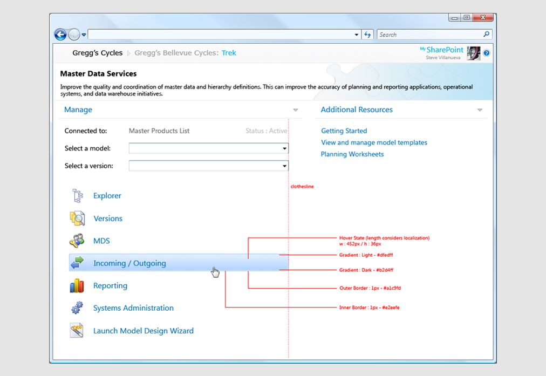
Task: Click the refresh arrows beside address bar
Action: point(367,35)
